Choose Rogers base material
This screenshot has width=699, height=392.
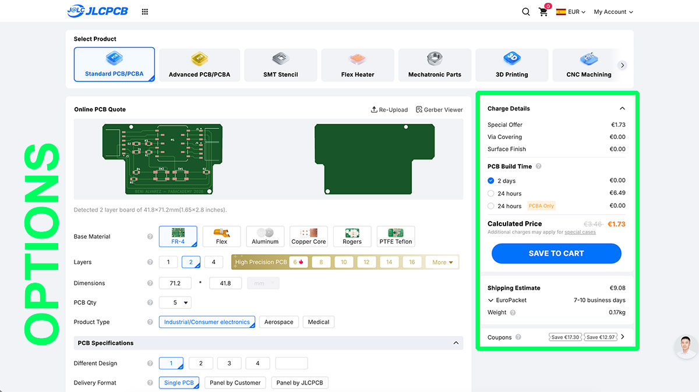352,236
